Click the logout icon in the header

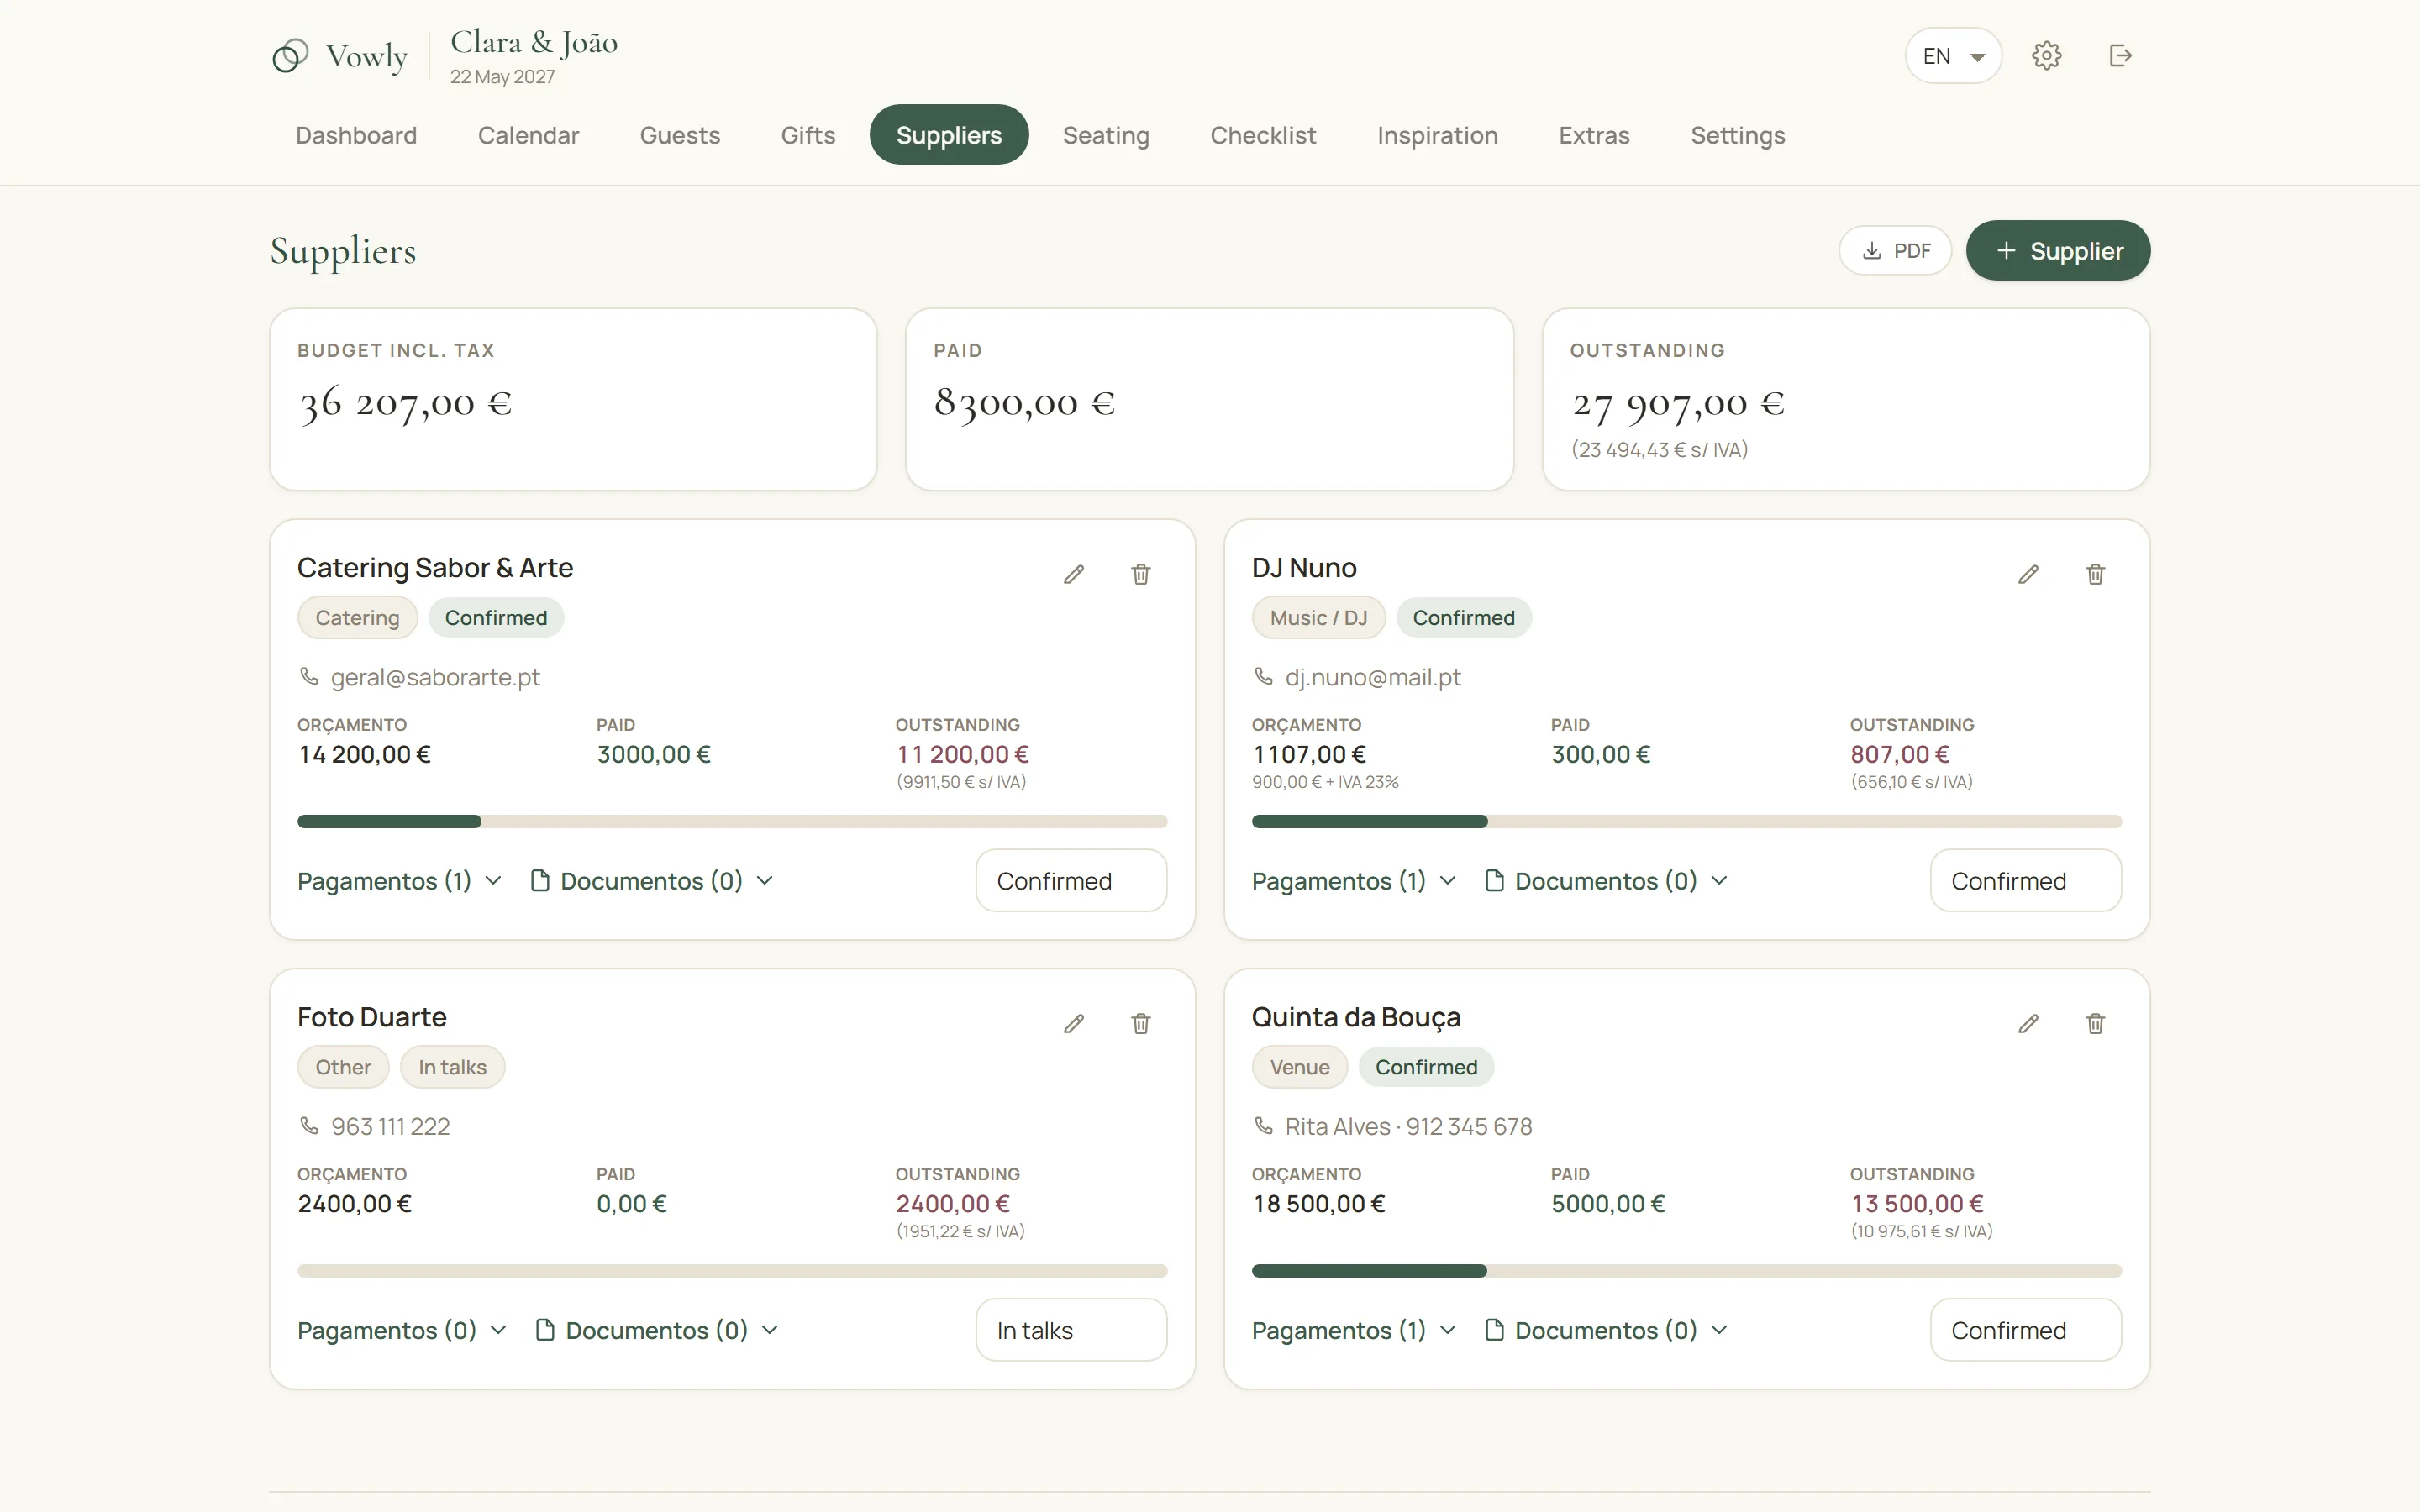click(x=2120, y=56)
